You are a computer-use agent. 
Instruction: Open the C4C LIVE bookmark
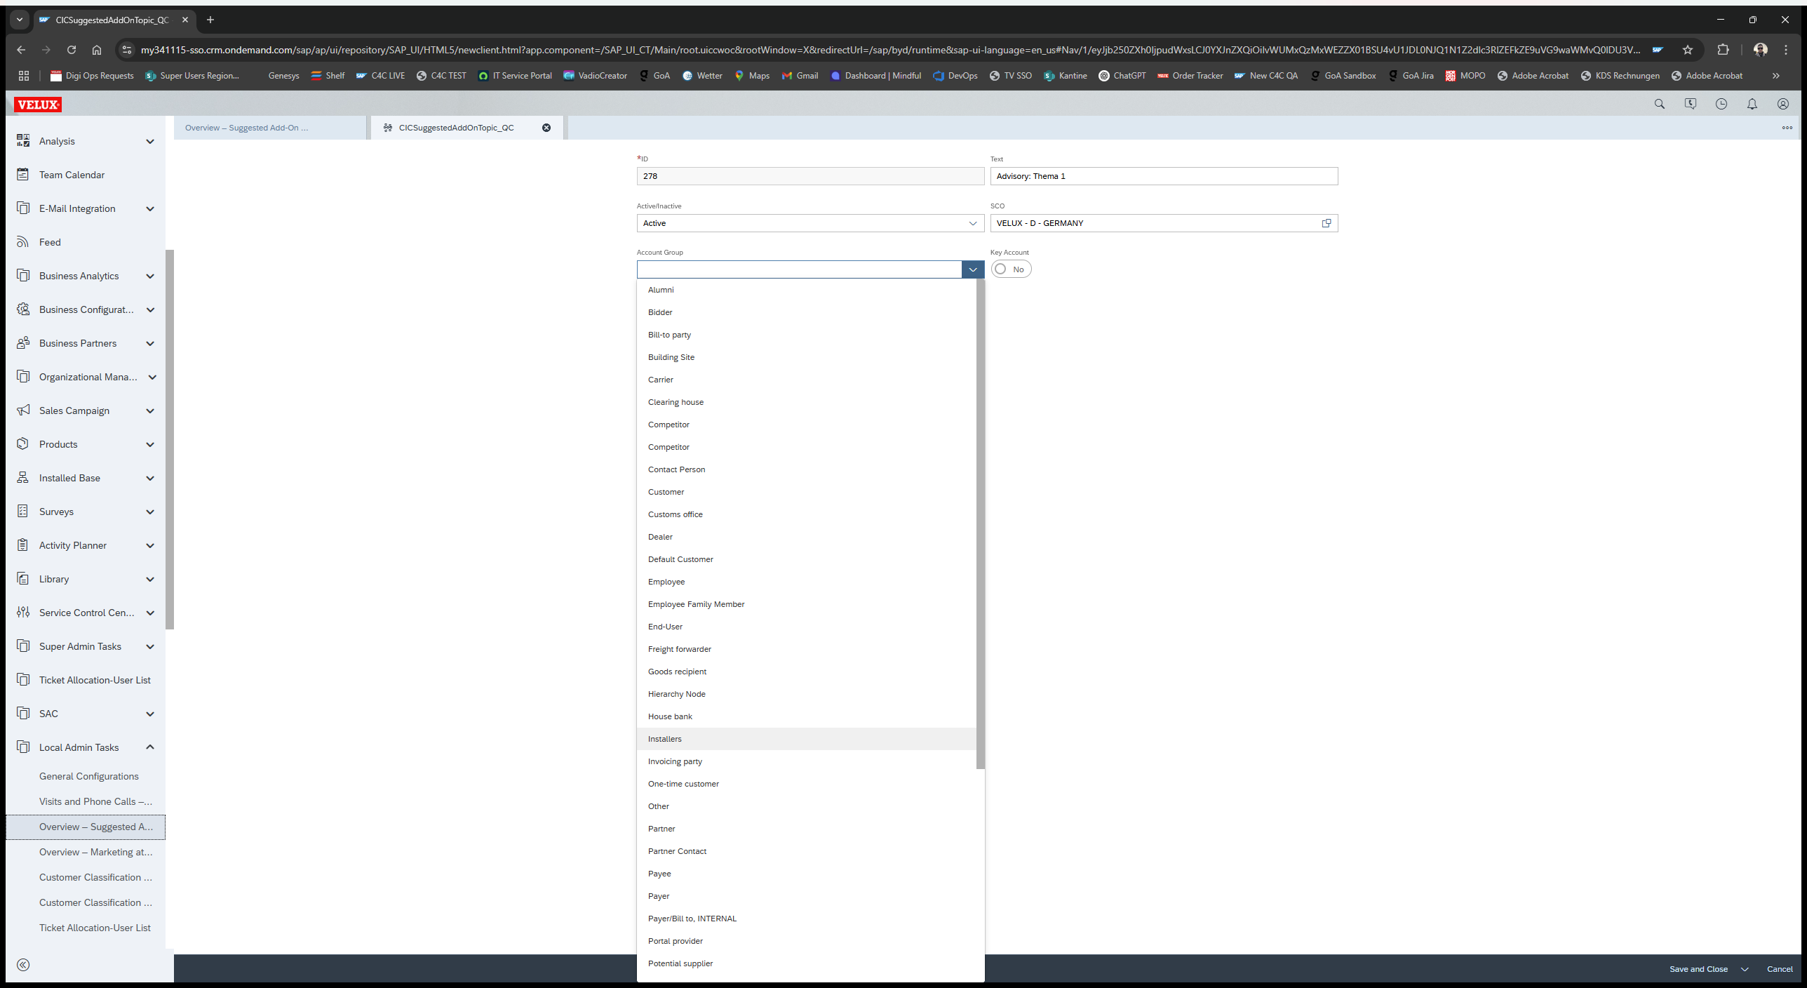pyautogui.click(x=380, y=76)
